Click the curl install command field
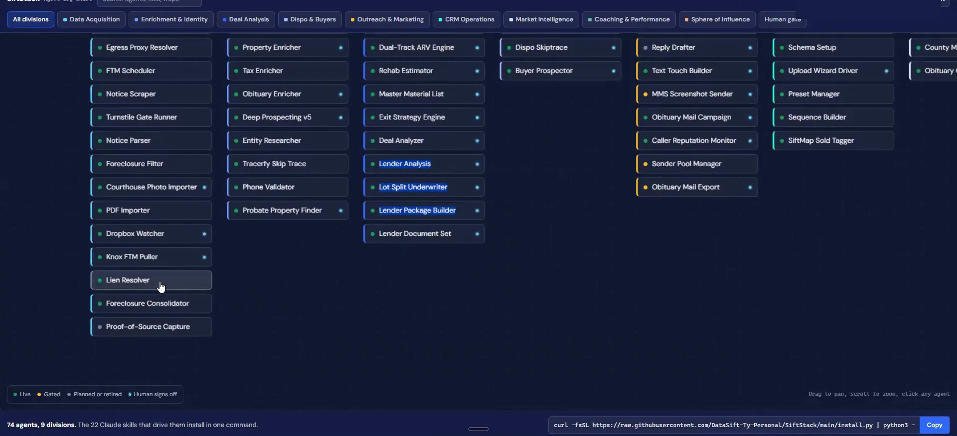The image size is (957, 436). [734, 425]
